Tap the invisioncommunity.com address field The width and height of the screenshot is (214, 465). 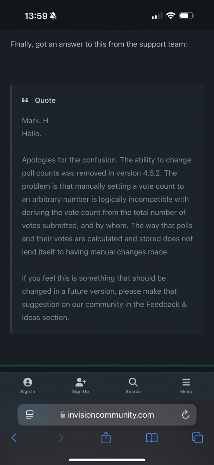[107, 415]
